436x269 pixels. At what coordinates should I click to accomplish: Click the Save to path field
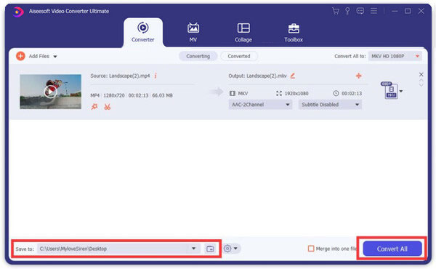[113, 249]
